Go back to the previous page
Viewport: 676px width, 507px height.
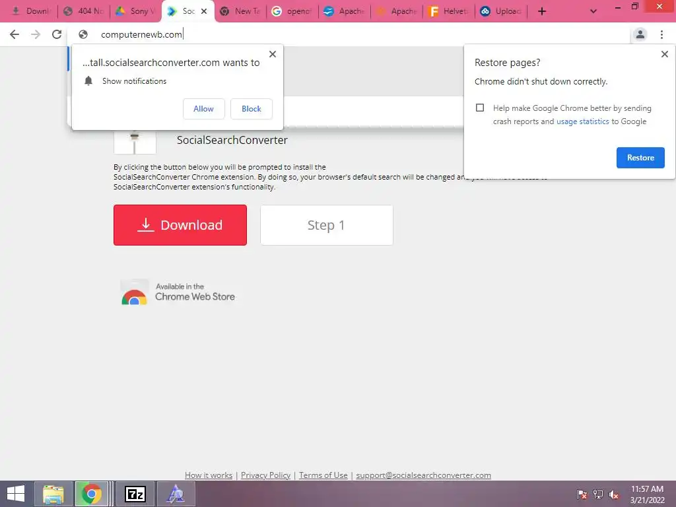coord(15,34)
